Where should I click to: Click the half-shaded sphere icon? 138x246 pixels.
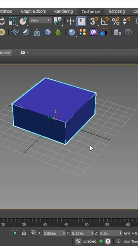click(26, 32)
